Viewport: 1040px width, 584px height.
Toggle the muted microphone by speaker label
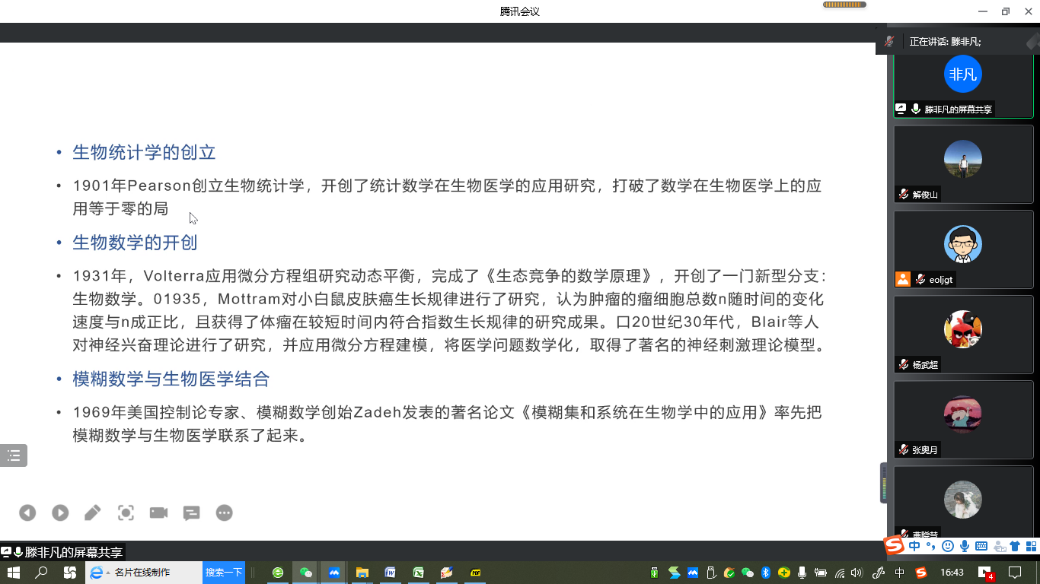[x=889, y=42]
